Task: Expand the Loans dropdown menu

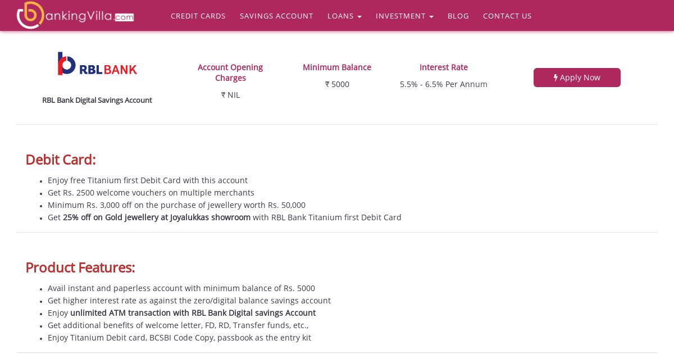Action: click(x=344, y=16)
